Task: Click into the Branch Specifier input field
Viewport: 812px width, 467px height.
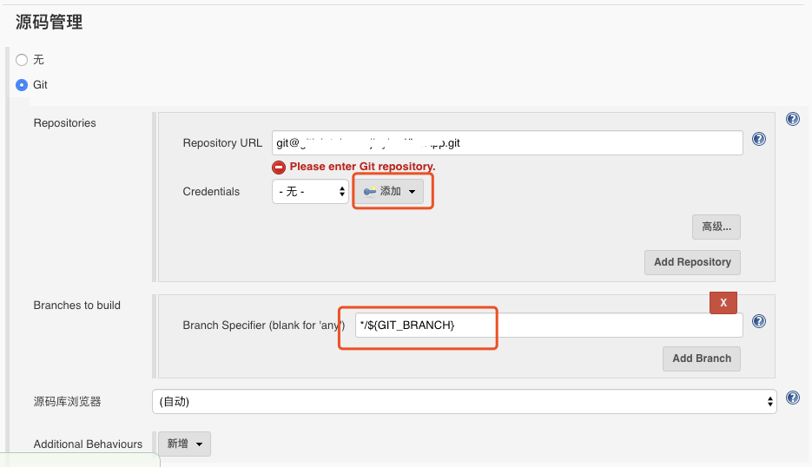Action: tap(549, 325)
